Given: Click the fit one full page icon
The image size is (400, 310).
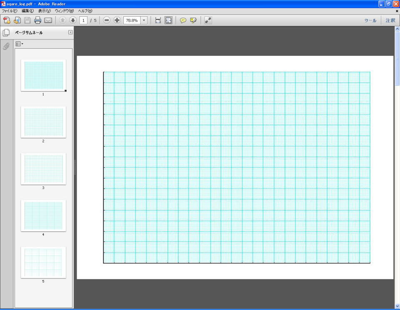Looking at the screenshot, I should coord(169,20).
